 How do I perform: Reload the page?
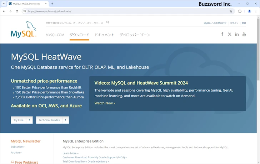[17, 11]
